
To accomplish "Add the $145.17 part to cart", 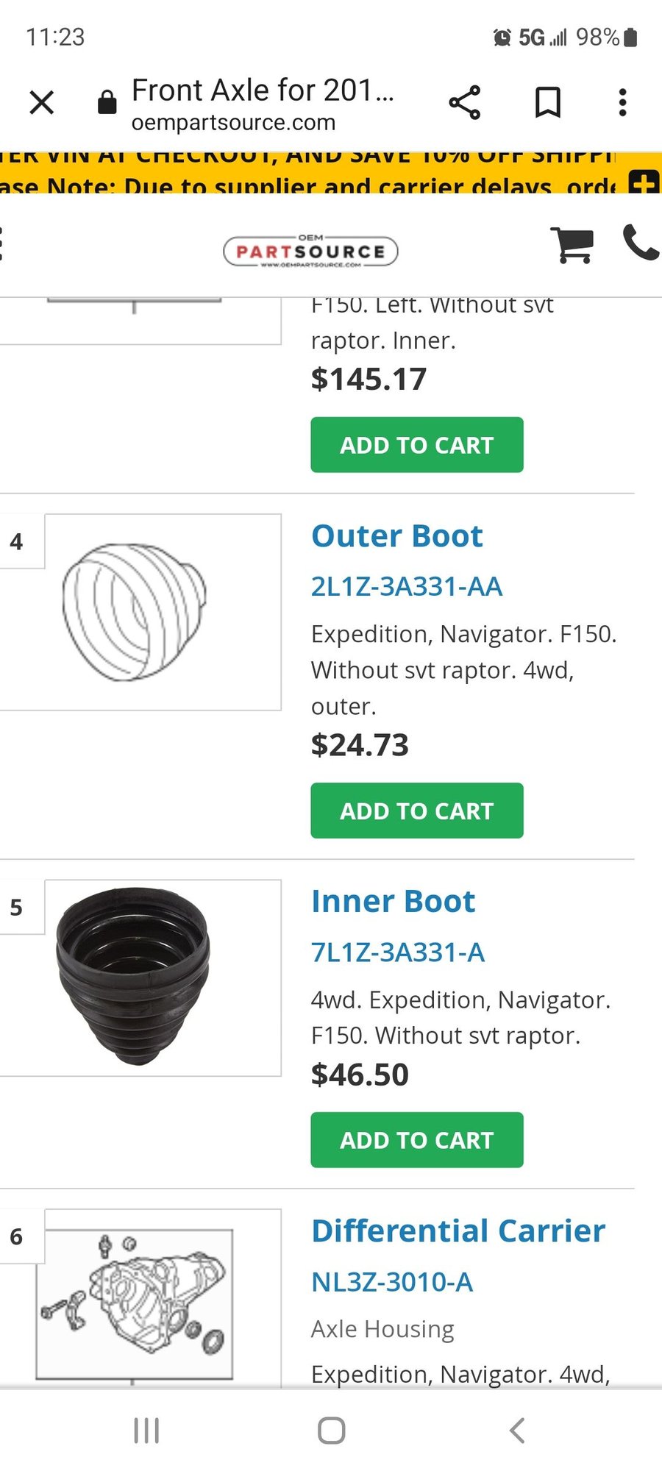I will 416,445.
